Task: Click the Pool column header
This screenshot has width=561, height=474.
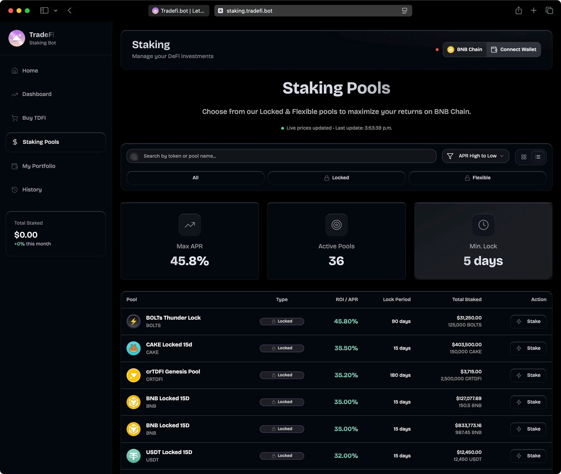Action: pos(131,299)
